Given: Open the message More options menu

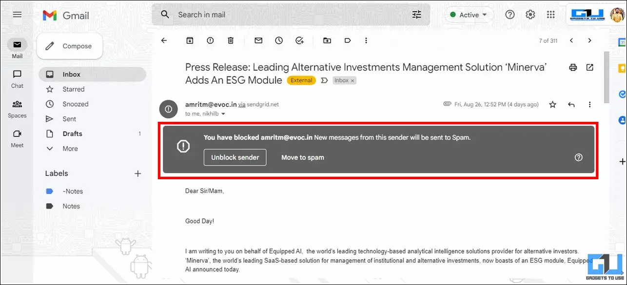Looking at the screenshot, I should click(590, 104).
